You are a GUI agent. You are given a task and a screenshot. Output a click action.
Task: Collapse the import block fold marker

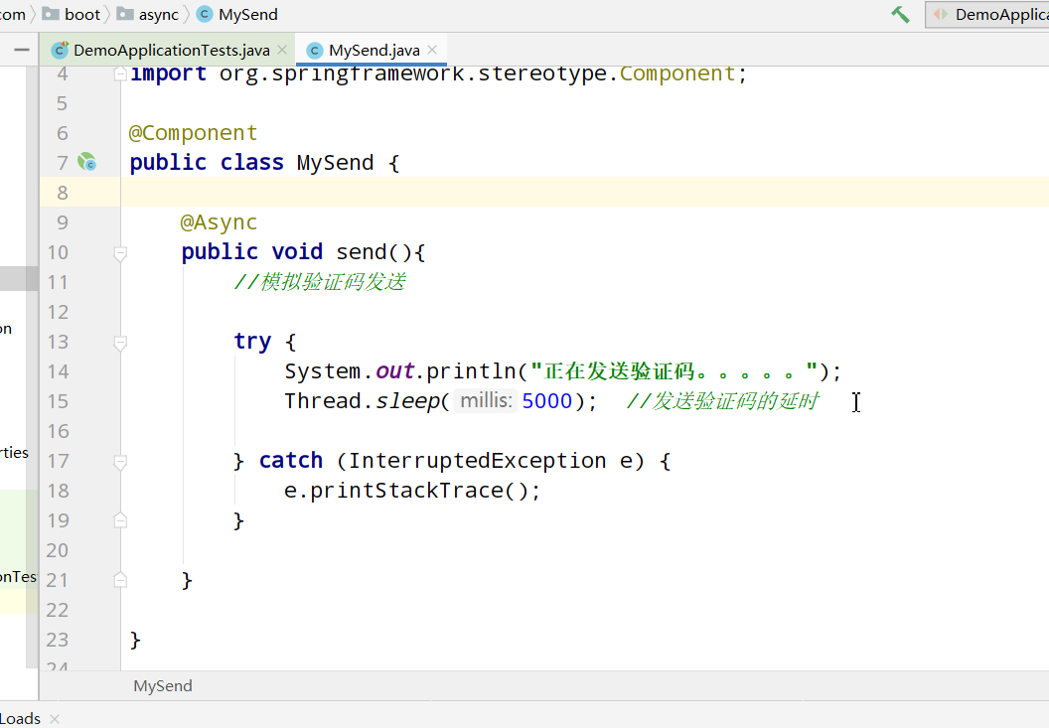(x=120, y=73)
